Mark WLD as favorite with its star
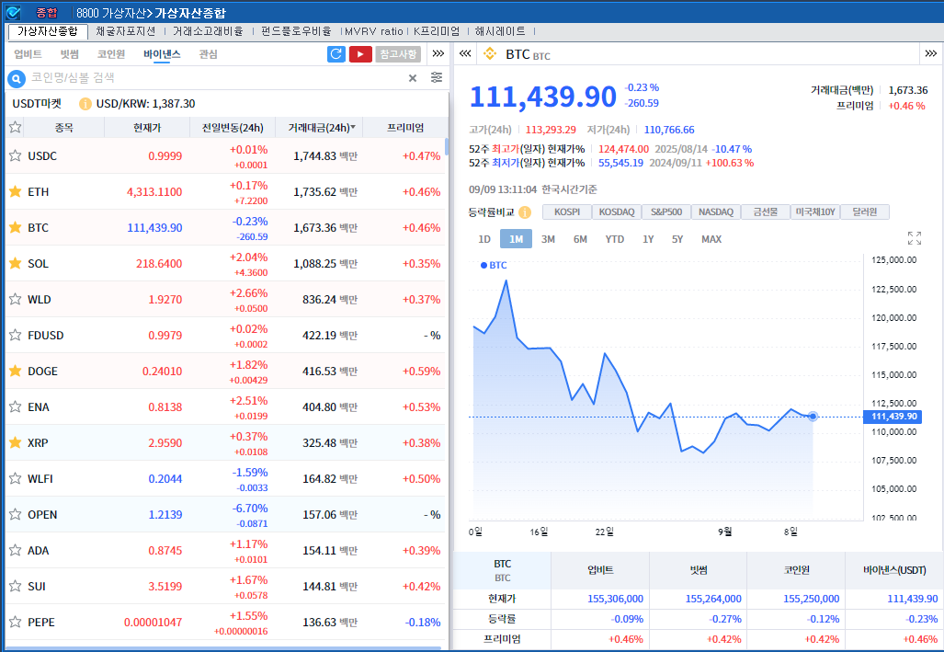This screenshot has width=944, height=652. coord(15,299)
